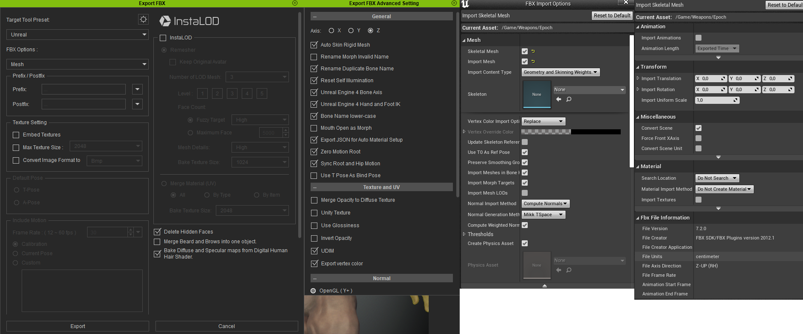Open Prefix preset dropdown arrow

tap(137, 89)
